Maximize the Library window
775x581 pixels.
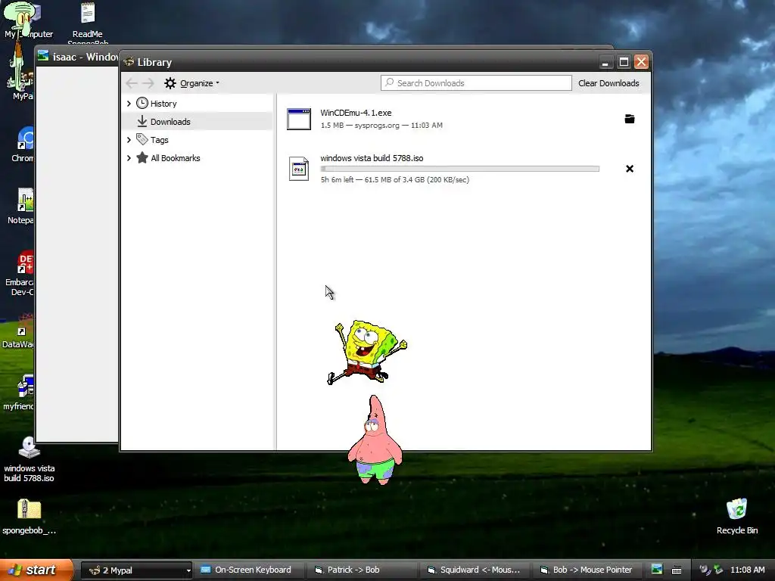(x=624, y=62)
